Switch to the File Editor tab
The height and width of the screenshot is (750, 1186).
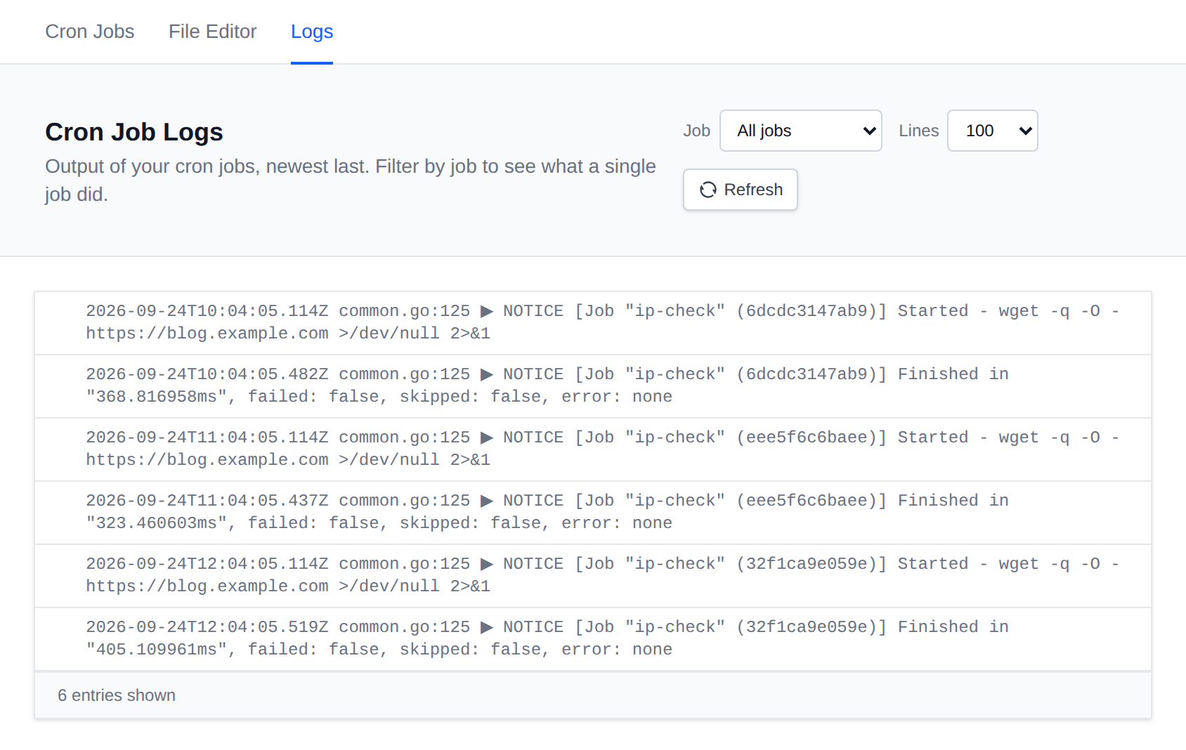212,32
